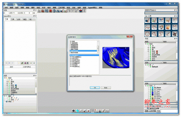Collapse the layer root node above Default
181x117 pixels.
click(146, 65)
